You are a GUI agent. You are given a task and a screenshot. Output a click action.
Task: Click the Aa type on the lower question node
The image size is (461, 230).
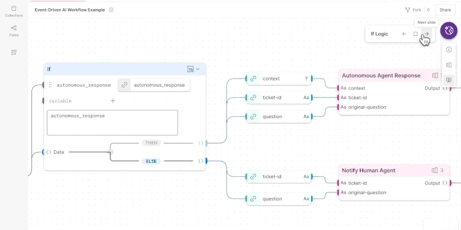point(306,199)
